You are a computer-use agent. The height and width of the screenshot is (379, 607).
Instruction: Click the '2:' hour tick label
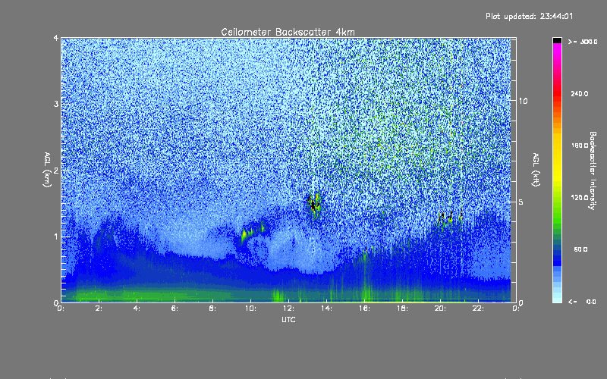point(99,309)
